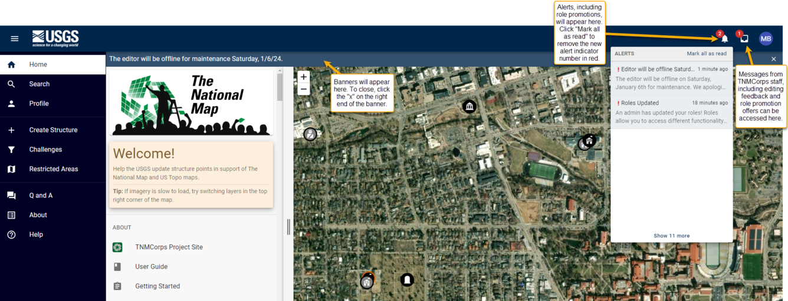The height and width of the screenshot is (301, 788).
Task: Open the Roles Updated alert
Action: [672, 112]
